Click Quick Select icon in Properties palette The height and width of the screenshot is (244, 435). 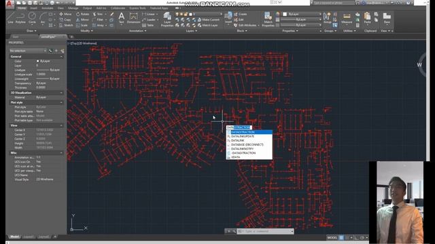point(62,51)
